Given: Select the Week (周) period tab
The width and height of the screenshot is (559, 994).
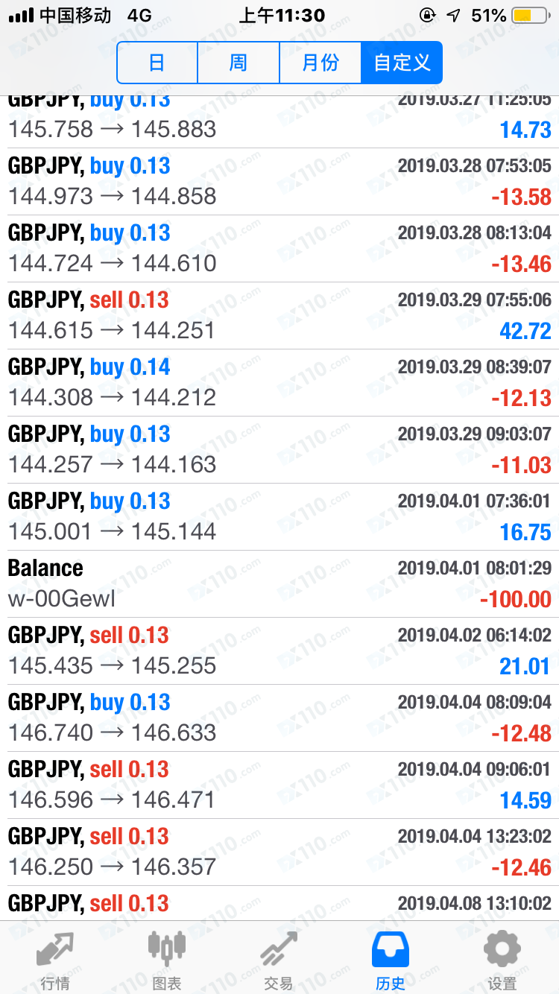Looking at the screenshot, I should (x=239, y=63).
